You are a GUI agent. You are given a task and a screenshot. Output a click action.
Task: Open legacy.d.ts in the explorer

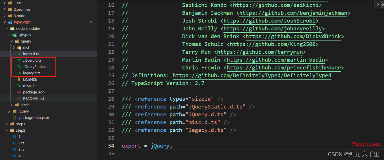[32, 73]
